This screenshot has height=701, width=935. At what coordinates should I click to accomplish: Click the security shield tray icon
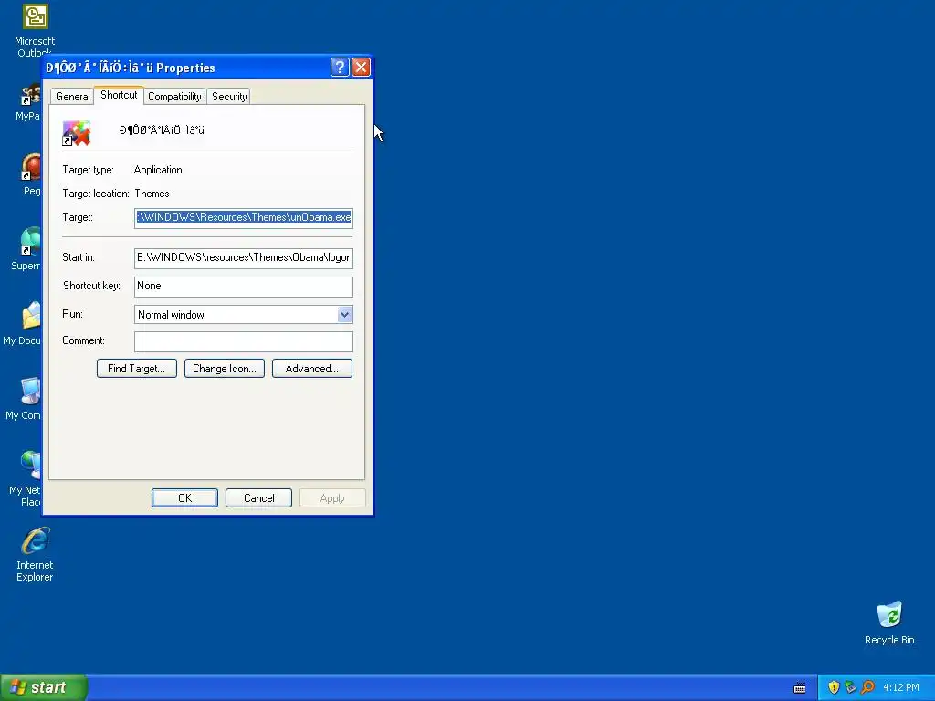click(834, 687)
